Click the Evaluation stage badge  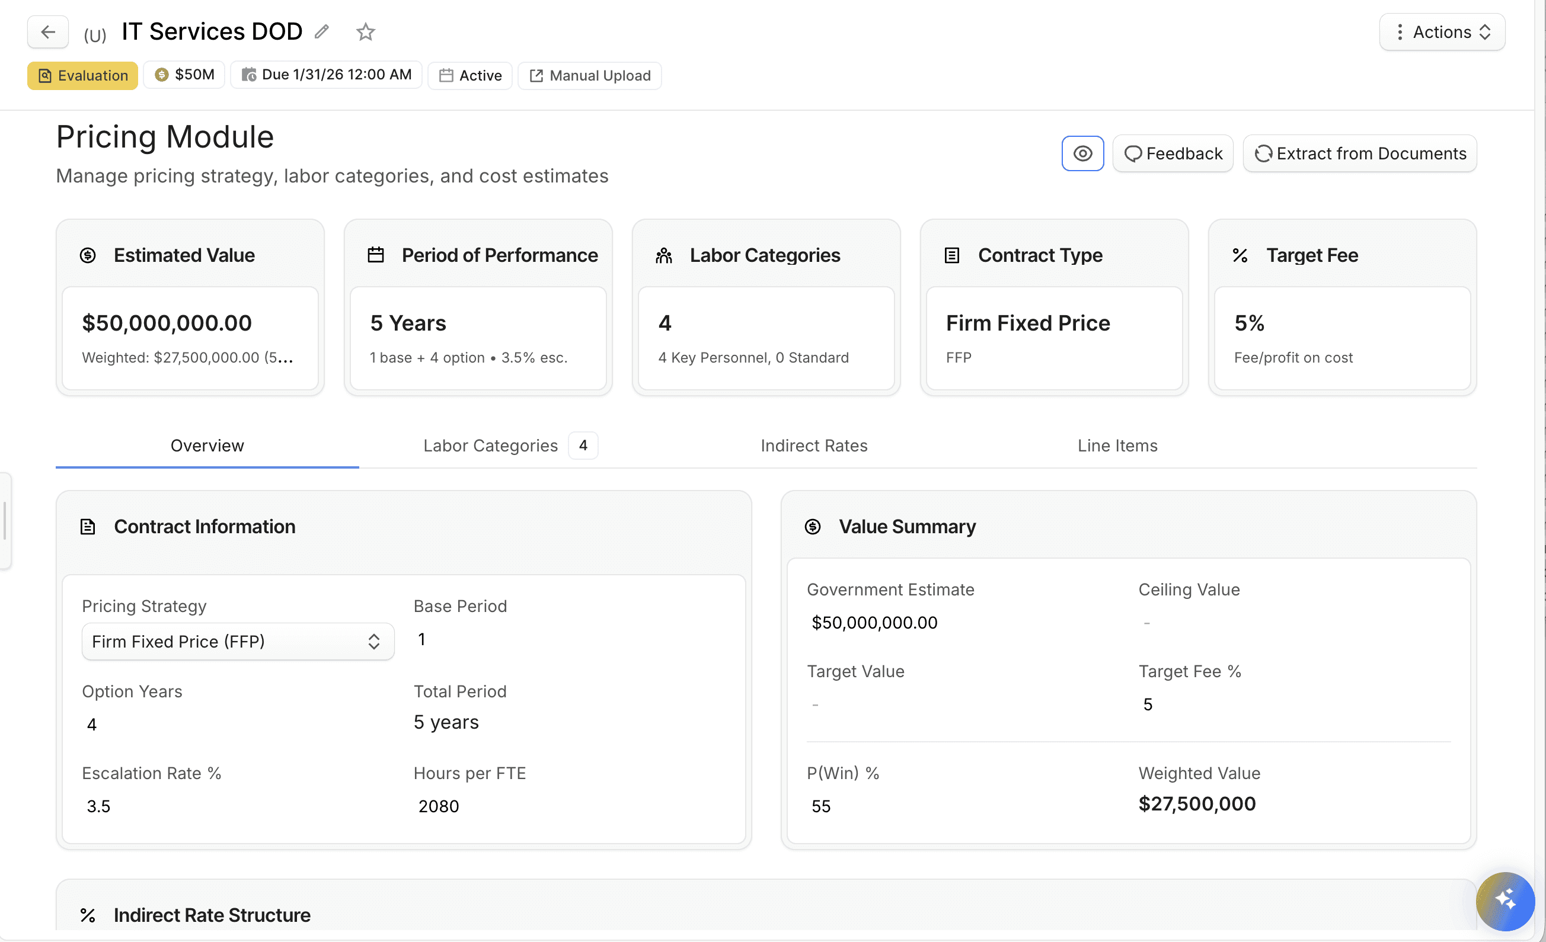[82, 75]
